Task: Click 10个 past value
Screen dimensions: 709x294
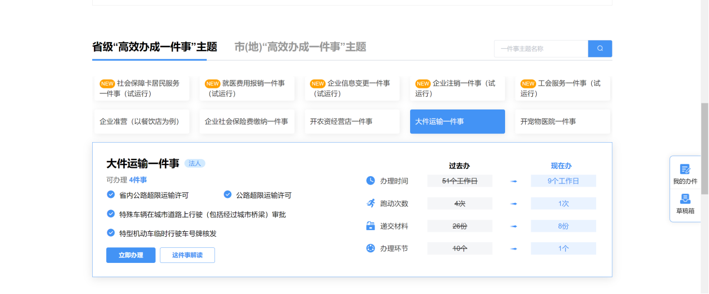Action: (x=460, y=248)
